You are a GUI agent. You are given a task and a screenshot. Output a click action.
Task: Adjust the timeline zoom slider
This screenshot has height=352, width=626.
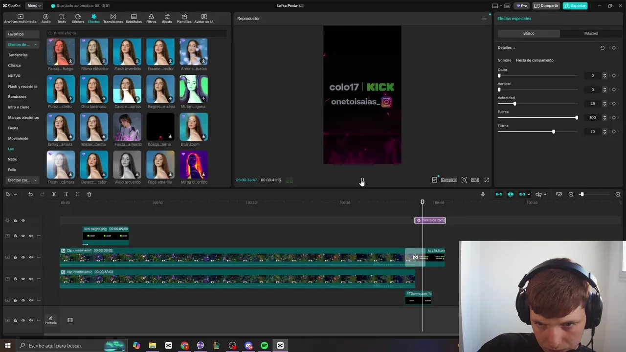click(581, 194)
